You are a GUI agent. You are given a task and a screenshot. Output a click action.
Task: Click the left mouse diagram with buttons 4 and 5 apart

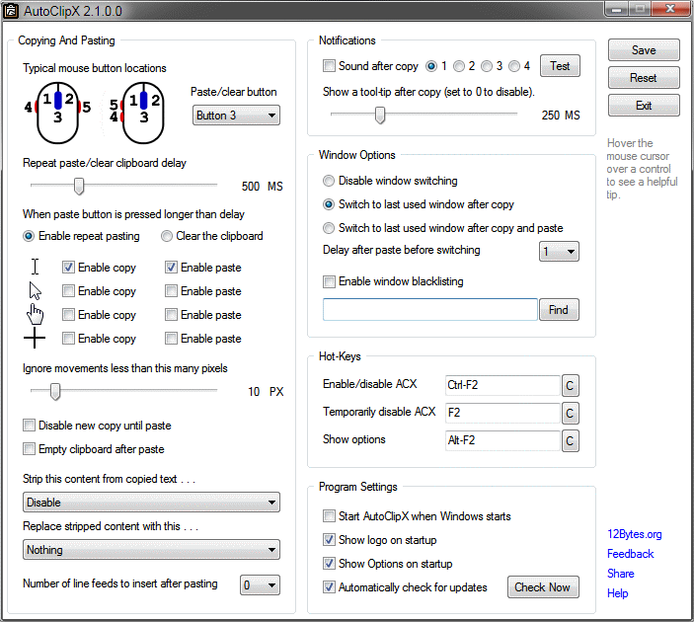coord(57,113)
